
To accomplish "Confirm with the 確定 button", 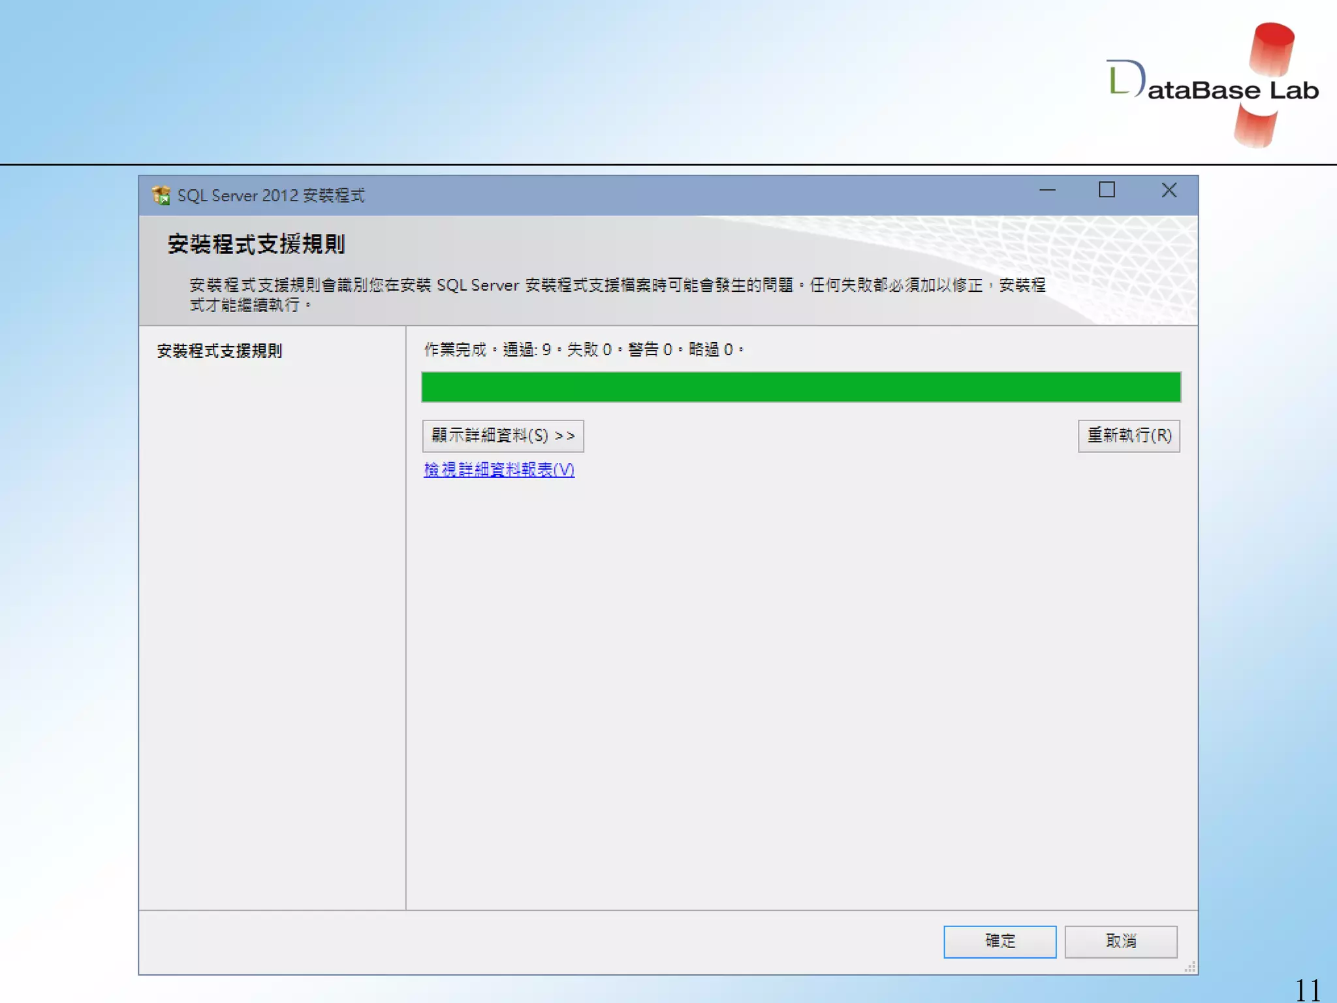I will [x=999, y=941].
